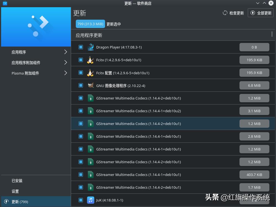
Task: Click the upload icon next to 全部更新
Action: pos(252,13)
